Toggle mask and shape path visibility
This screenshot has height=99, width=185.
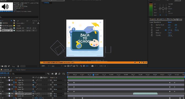[71, 66]
